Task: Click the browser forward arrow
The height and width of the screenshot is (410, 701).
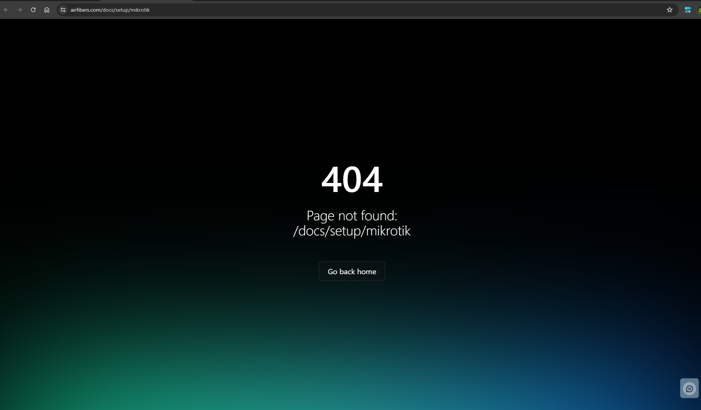Action: click(x=20, y=10)
